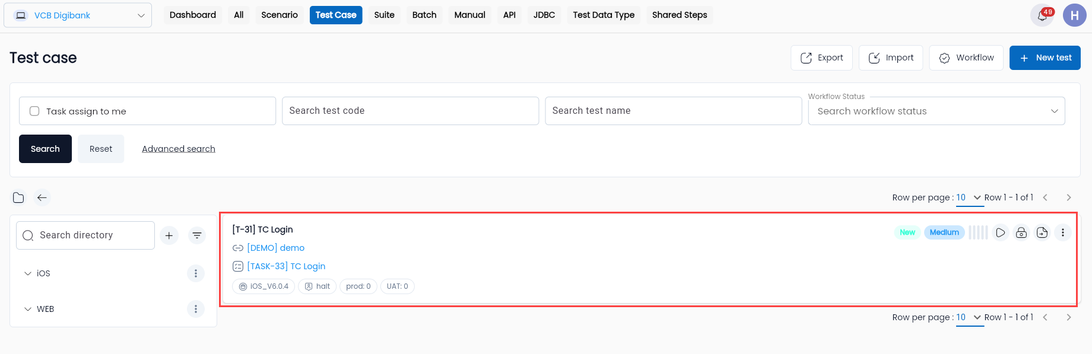This screenshot has width=1092, height=354.
Task: Collapse the WEB directory chevron
Action: [28, 309]
